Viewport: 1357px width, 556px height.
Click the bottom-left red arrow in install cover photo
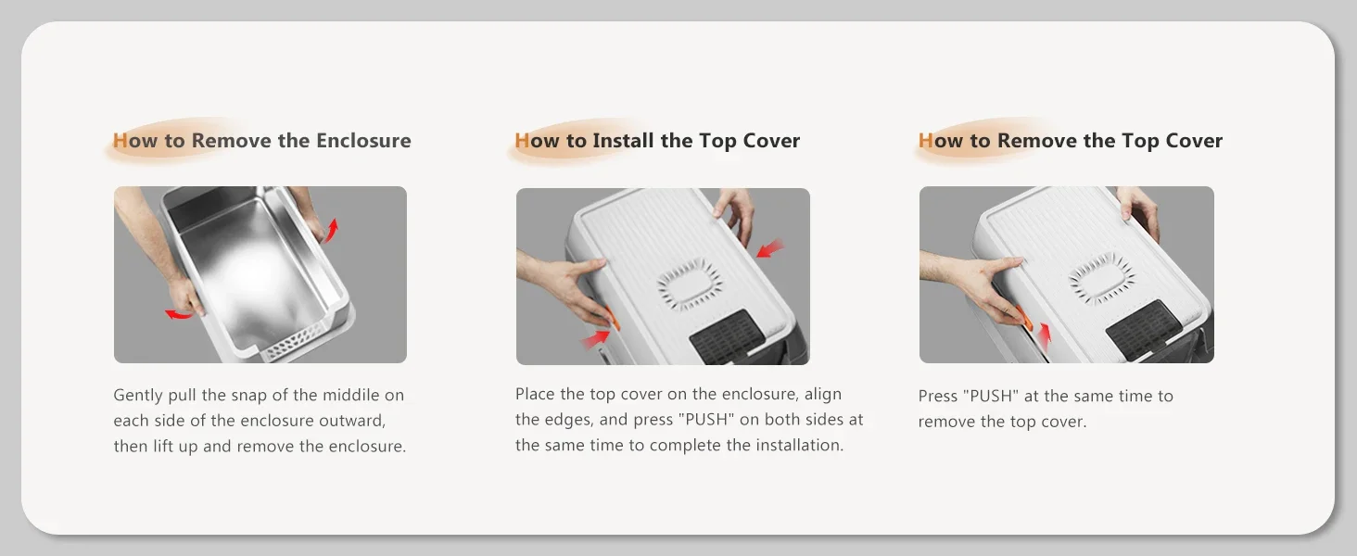click(593, 339)
